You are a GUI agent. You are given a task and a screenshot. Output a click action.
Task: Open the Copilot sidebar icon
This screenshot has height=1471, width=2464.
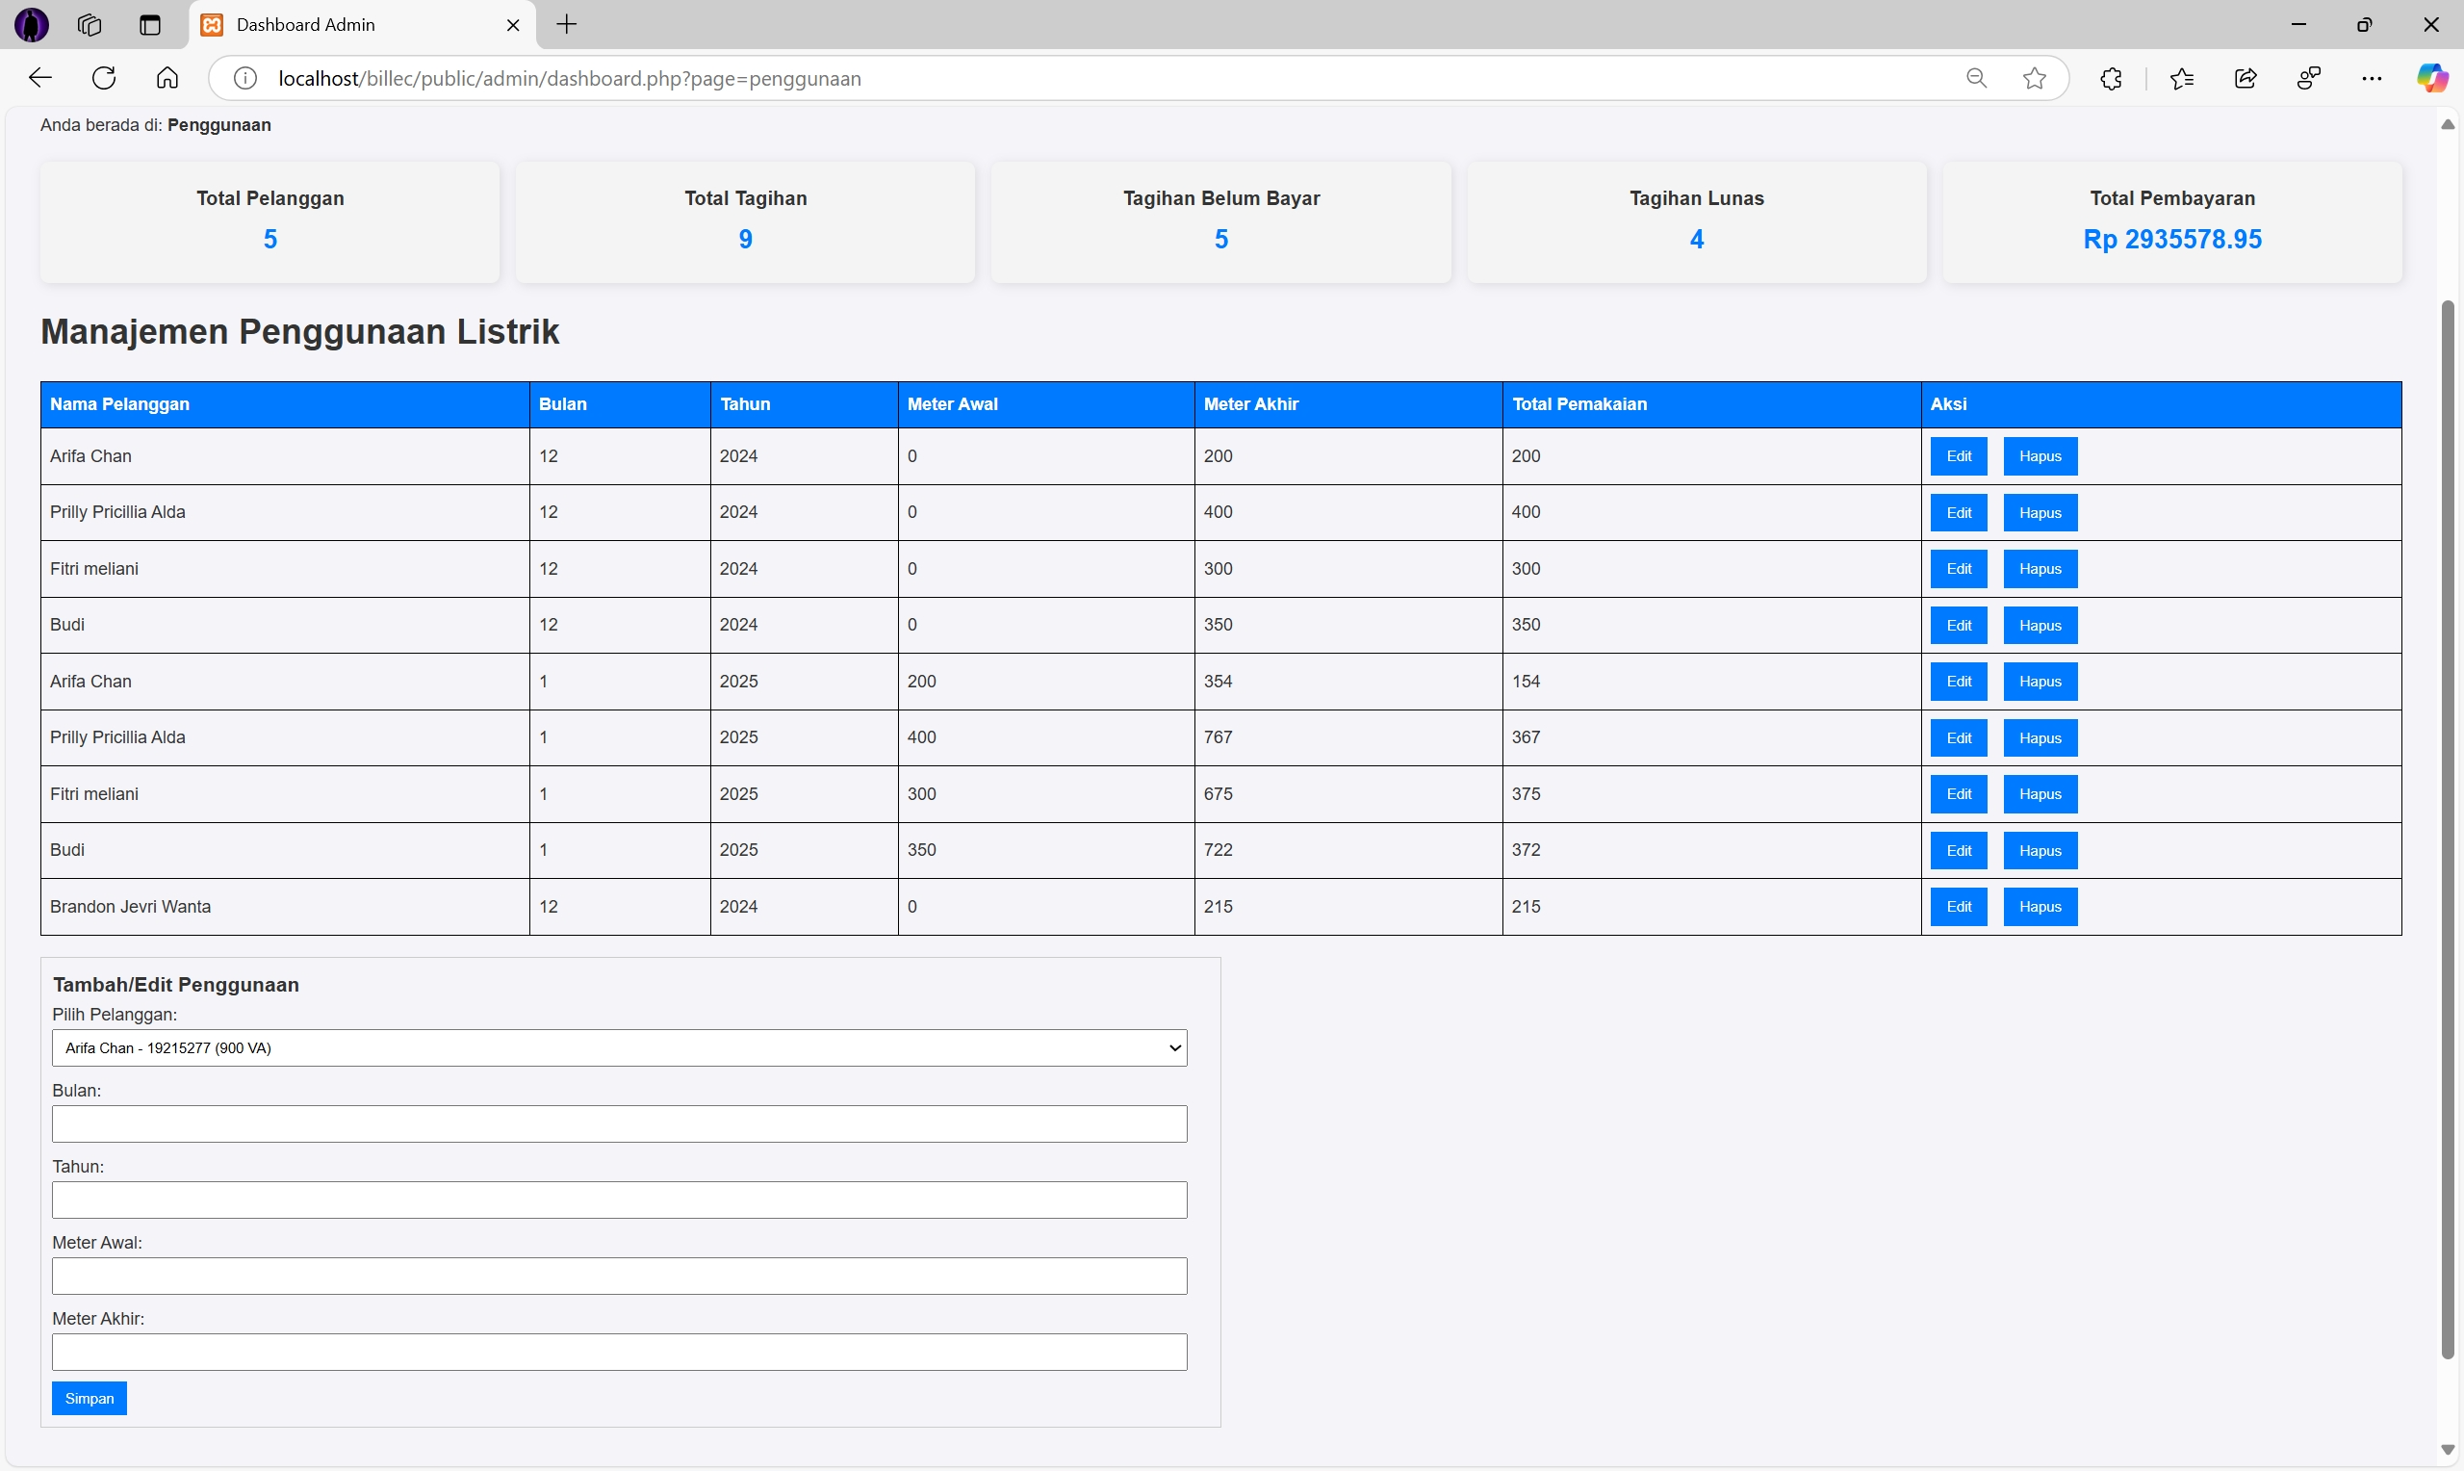2431,78
